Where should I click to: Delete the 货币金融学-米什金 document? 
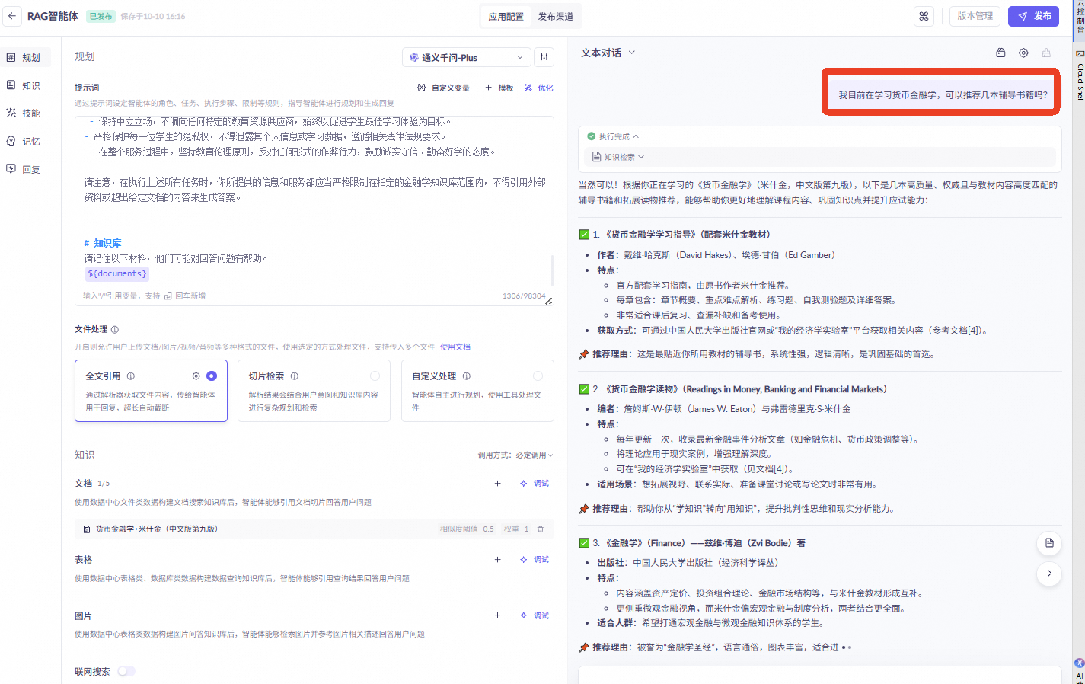coord(541,529)
